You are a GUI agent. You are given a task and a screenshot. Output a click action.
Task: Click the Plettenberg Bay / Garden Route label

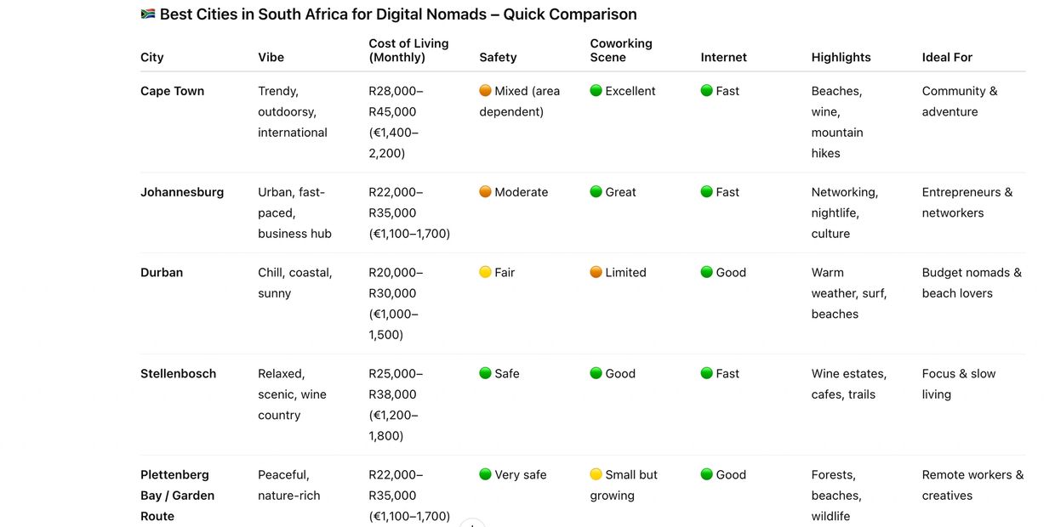[x=175, y=496]
